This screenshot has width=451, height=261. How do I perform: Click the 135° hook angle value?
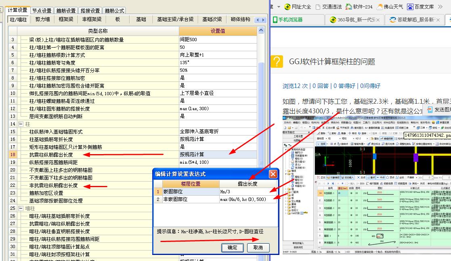point(218,63)
